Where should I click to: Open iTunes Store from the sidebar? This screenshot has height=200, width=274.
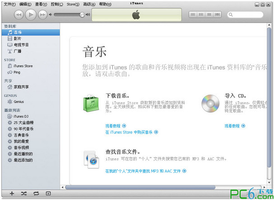(x=31, y=66)
